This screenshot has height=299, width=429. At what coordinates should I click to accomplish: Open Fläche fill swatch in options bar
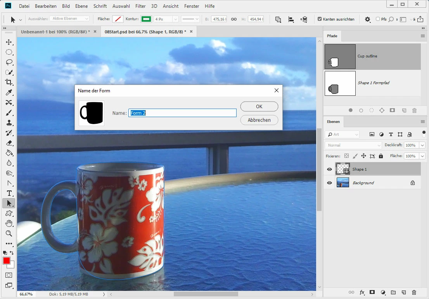pos(118,19)
